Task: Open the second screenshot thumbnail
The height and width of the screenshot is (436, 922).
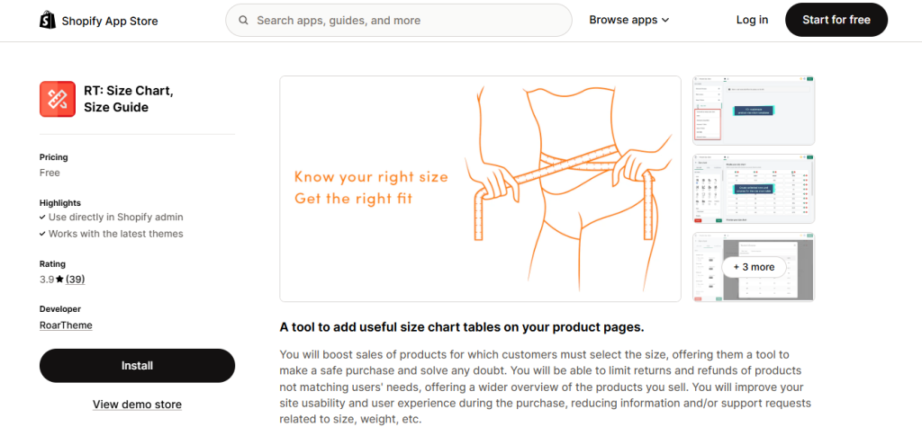Action: pos(753,189)
